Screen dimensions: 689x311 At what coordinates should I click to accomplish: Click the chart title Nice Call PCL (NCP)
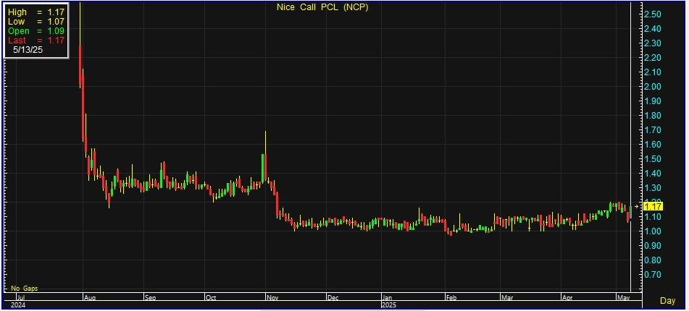[x=322, y=7]
